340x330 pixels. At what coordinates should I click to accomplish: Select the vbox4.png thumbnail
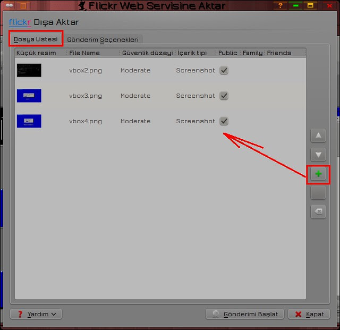click(29, 121)
